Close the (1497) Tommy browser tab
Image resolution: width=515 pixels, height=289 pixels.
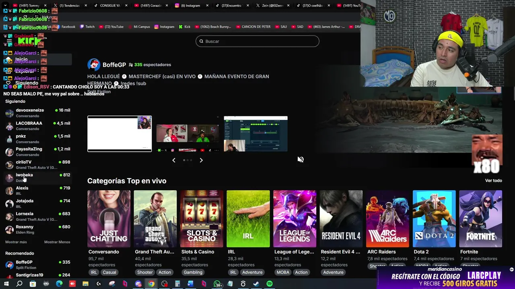click(45, 6)
